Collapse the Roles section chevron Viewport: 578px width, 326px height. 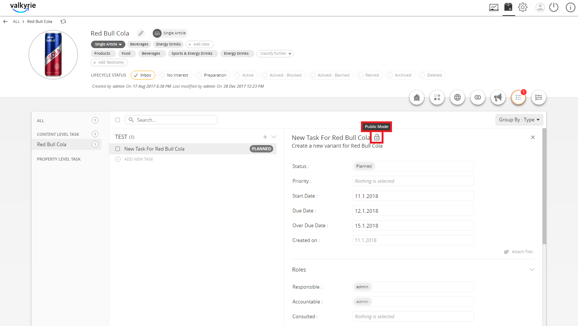(532, 269)
